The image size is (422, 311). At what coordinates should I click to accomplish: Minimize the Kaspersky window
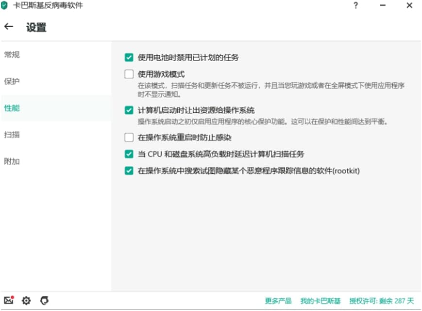click(383, 5)
